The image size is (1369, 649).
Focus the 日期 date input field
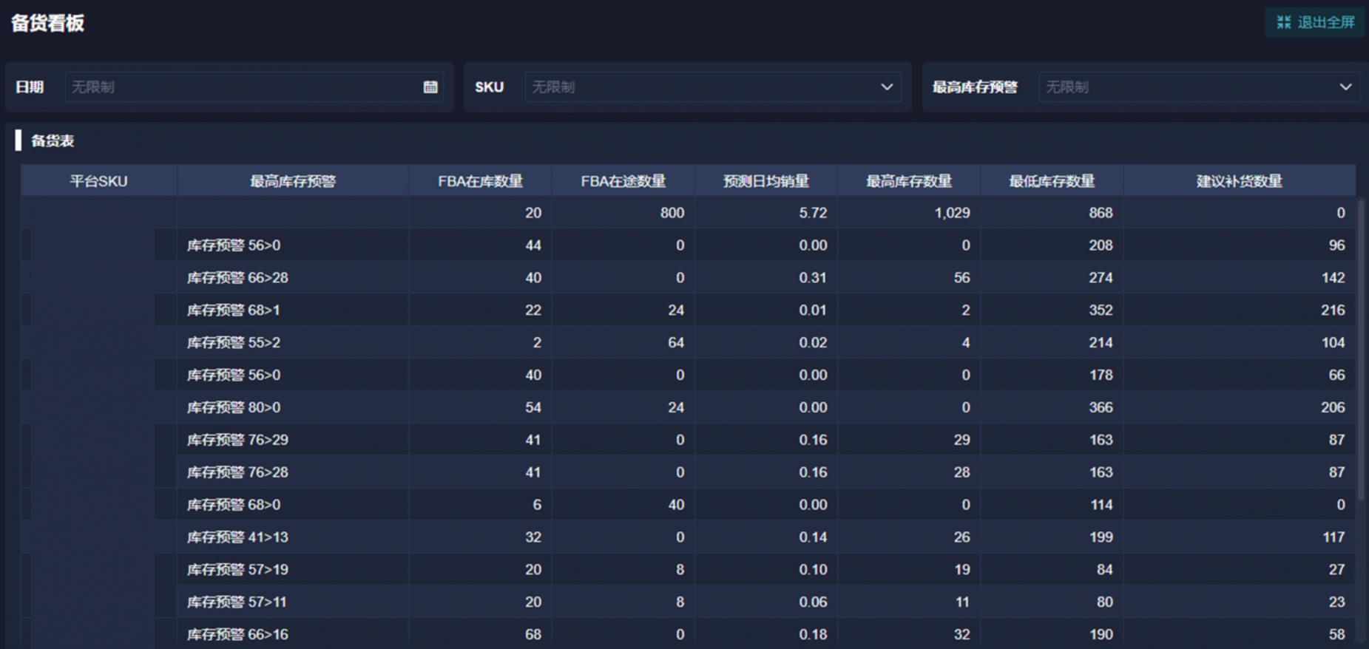point(244,87)
